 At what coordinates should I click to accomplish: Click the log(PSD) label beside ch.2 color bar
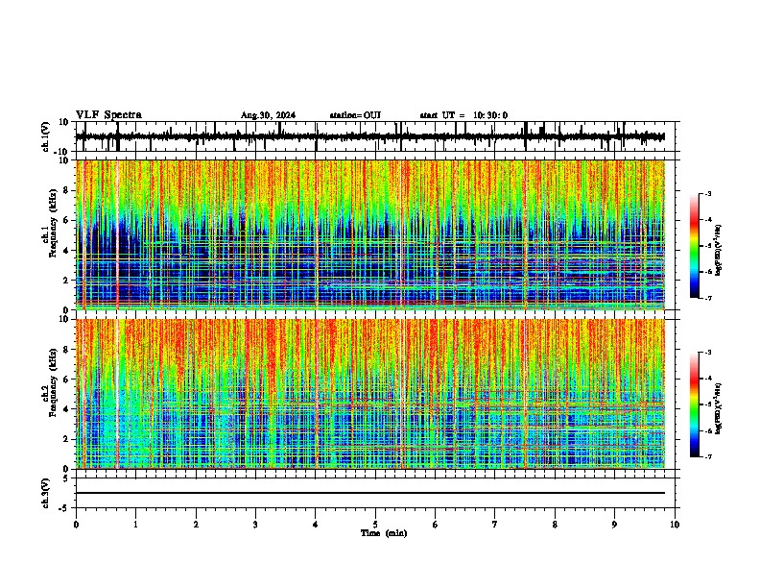point(719,409)
